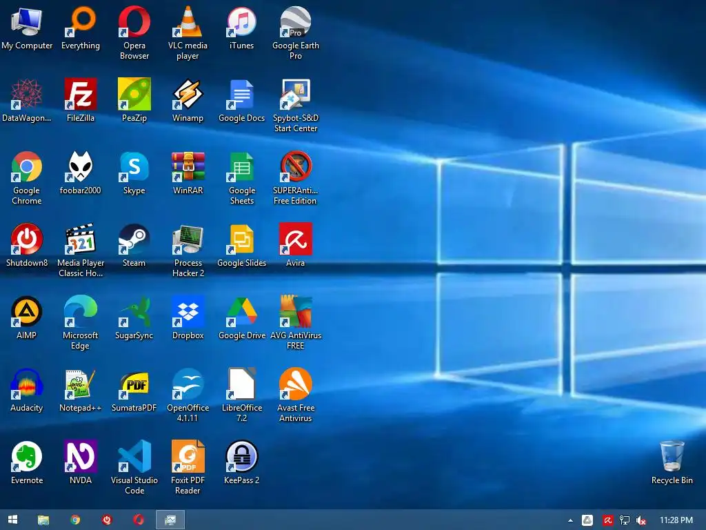706x530 pixels.
Task: Click the Google Chrome desktop icon
Action: pyautogui.click(x=27, y=178)
